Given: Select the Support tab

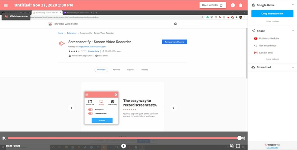Looking at the screenshot, I should pos(131,70).
